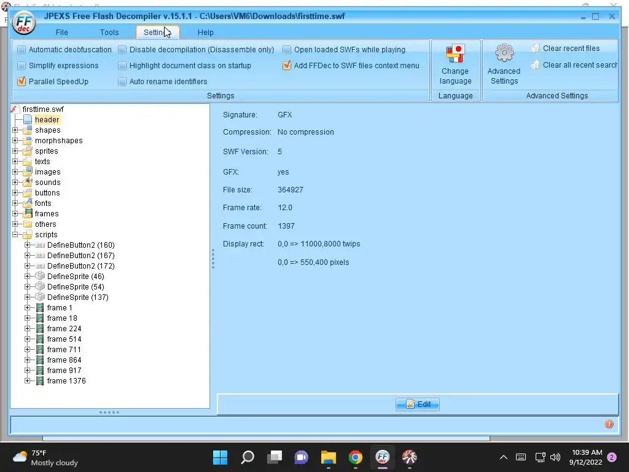Image resolution: width=629 pixels, height=472 pixels.
Task: Click the DefineSprite (46) sprite icon
Action: point(40,276)
